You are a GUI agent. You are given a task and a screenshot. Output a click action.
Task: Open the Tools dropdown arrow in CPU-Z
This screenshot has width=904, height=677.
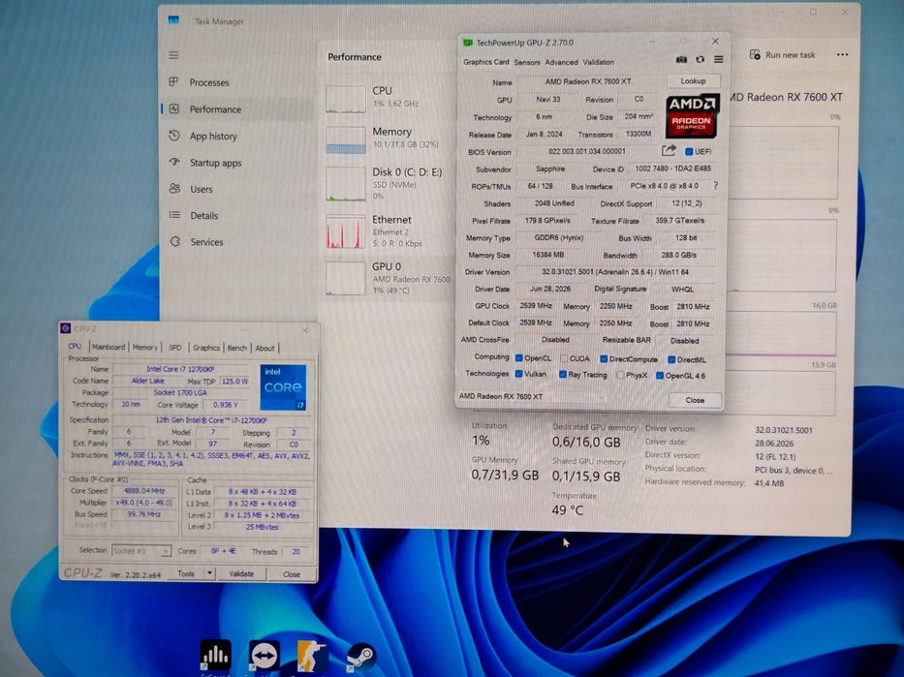[210, 574]
